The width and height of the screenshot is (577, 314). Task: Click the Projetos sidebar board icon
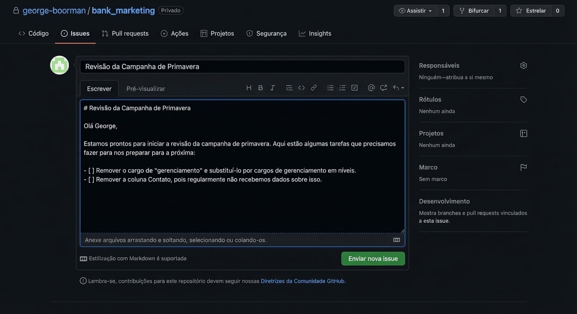[x=524, y=133]
